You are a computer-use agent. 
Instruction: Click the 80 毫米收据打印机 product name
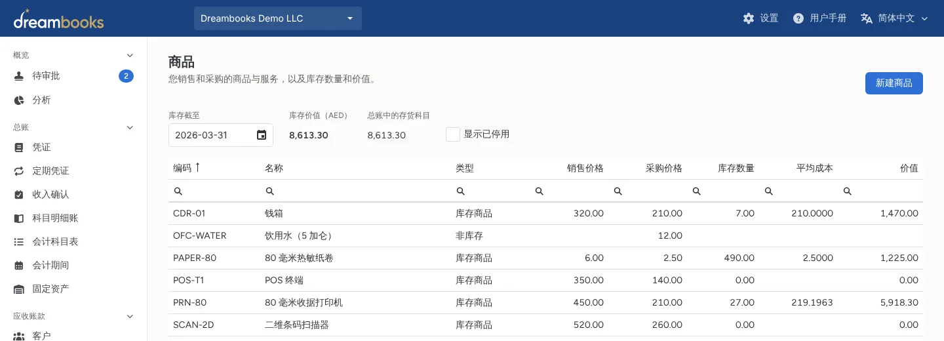tap(304, 303)
